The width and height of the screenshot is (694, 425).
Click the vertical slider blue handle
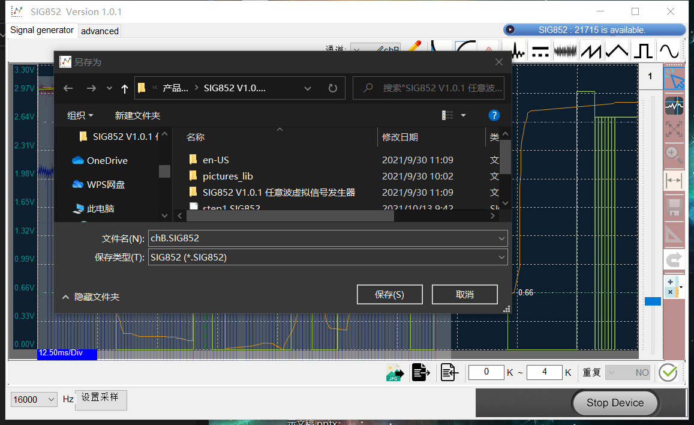point(653,301)
